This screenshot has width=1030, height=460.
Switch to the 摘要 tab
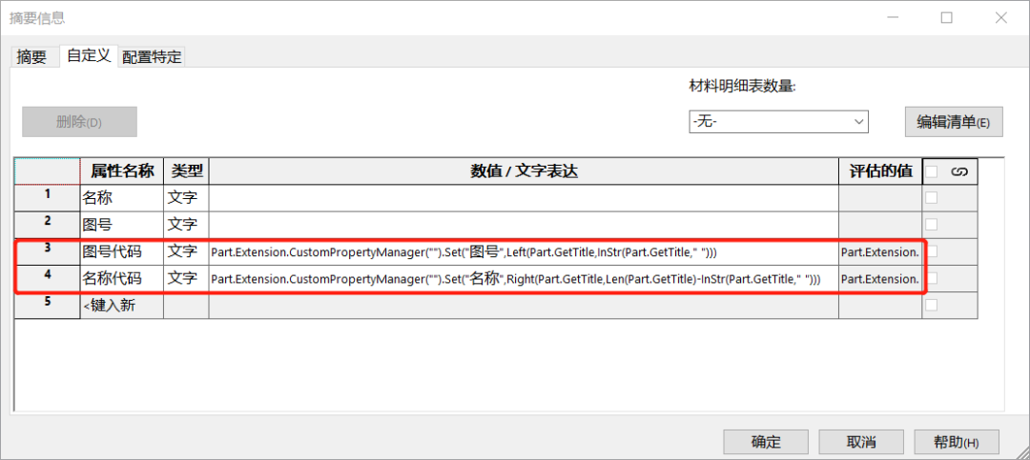[x=31, y=57]
